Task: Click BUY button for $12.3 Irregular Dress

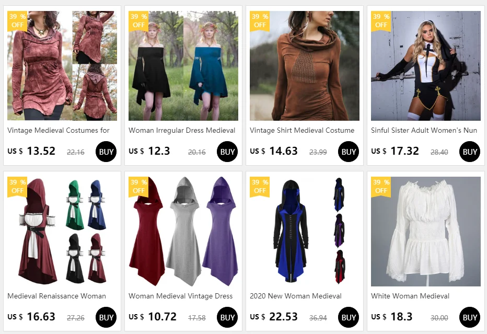Action: pyautogui.click(x=227, y=152)
